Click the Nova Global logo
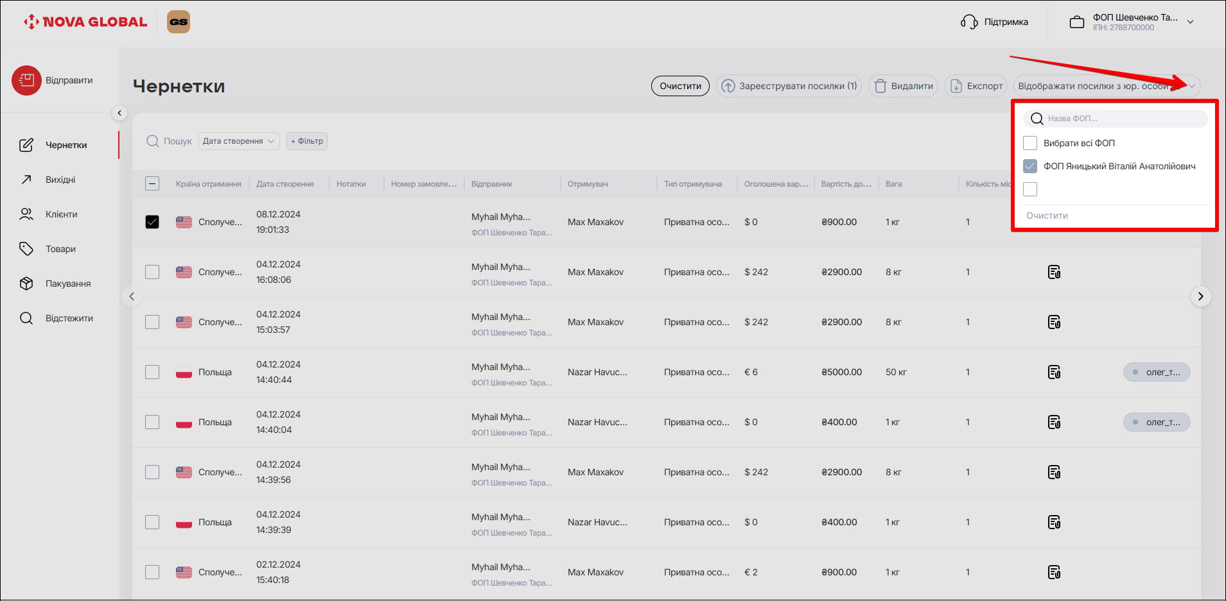The height and width of the screenshot is (601, 1226). (85, 22)
